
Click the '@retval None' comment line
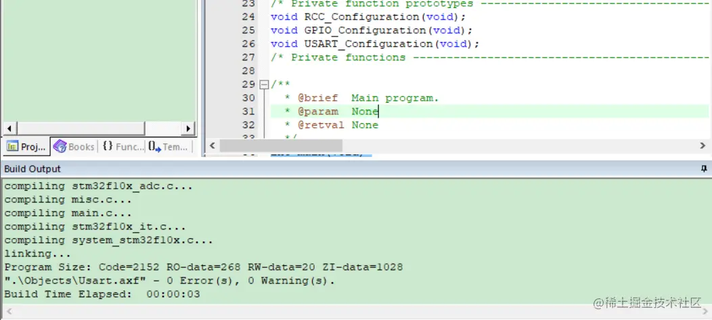[x=331, y=125]
